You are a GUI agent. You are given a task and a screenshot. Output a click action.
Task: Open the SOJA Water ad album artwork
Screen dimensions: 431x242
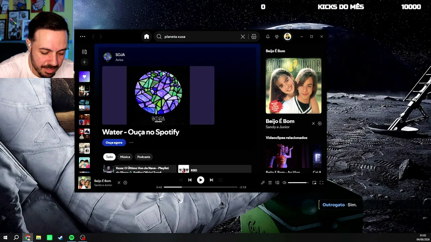[x=158, y=95]
